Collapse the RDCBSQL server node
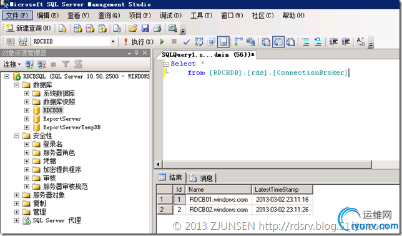402x236 pixels. (7, 76)
